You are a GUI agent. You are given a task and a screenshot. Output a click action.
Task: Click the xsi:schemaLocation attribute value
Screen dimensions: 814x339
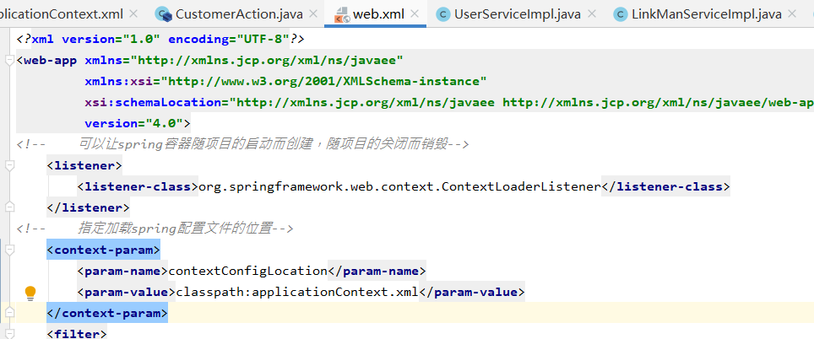pos(522,103)
